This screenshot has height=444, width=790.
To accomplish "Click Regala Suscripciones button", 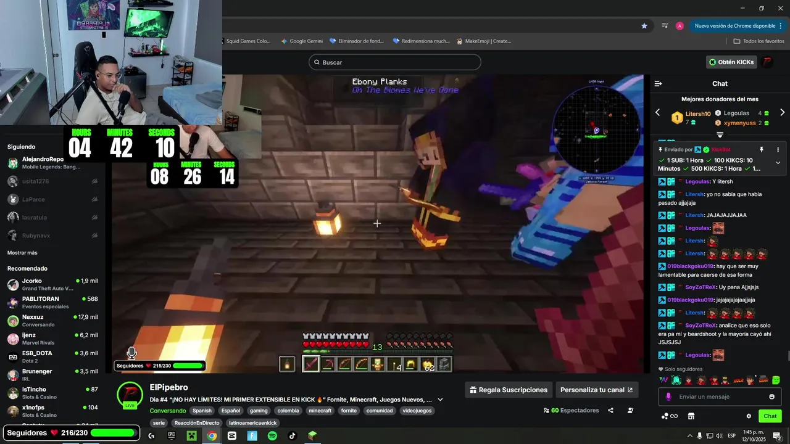I will click(x=509, y=390).
